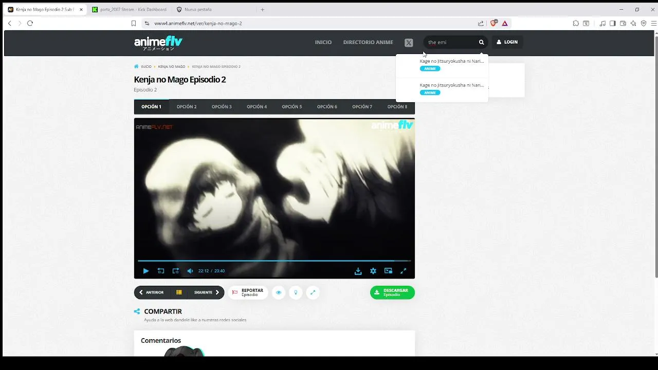Open Brave Shields icon
The width and height of the screenshot is (658, 370).
click(x=493, y=23)
